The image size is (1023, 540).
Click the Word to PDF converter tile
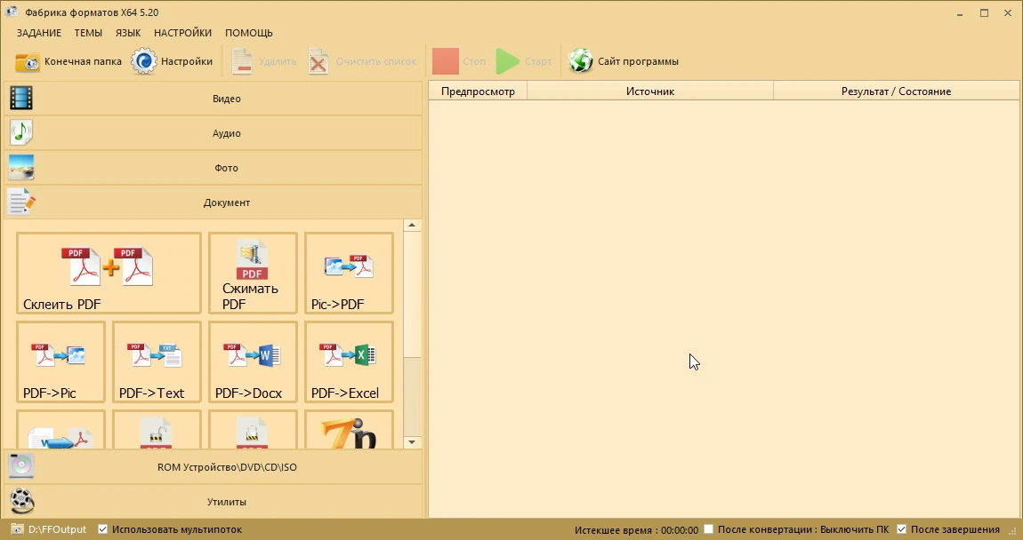point(60,429)
